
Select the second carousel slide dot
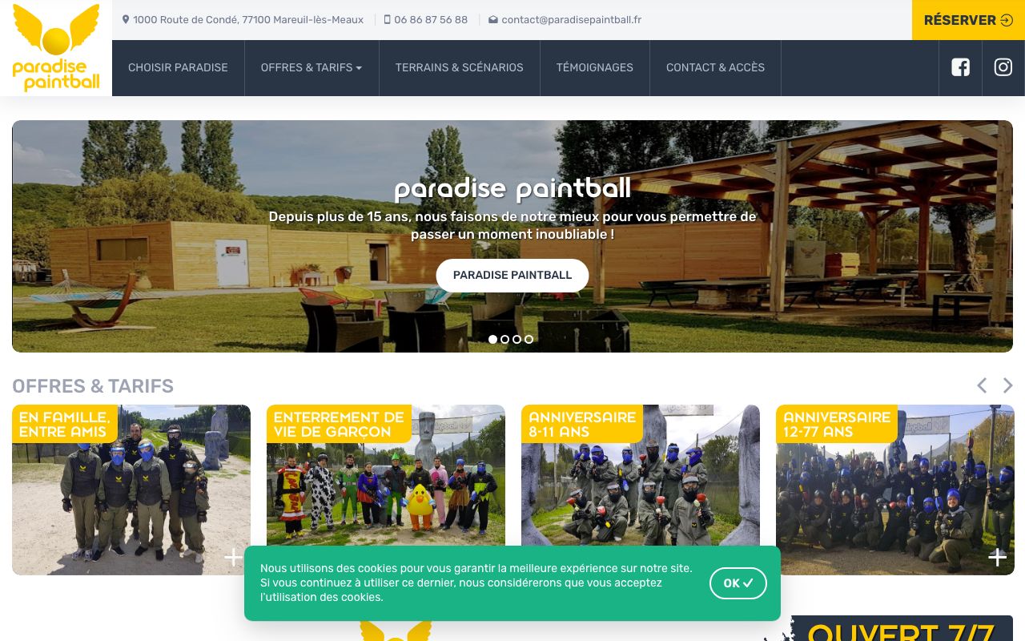coord(504,339)
